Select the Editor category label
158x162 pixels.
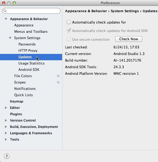(x=15, y=108)
